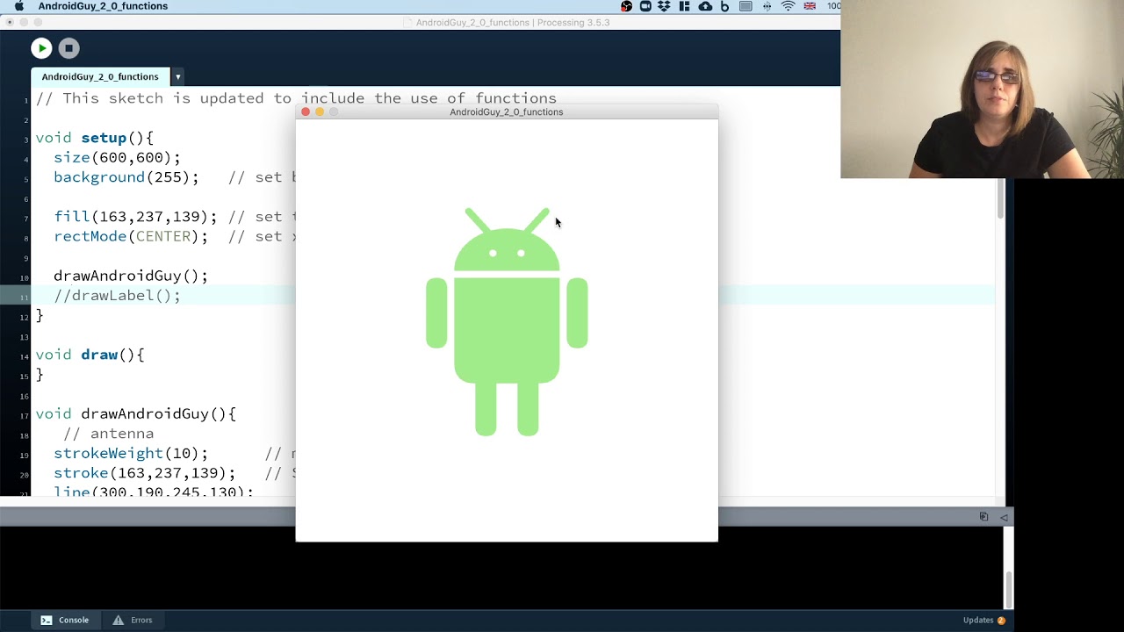
Task: Click the presenter webcam video thumbnail
Action: pos(982,89)
